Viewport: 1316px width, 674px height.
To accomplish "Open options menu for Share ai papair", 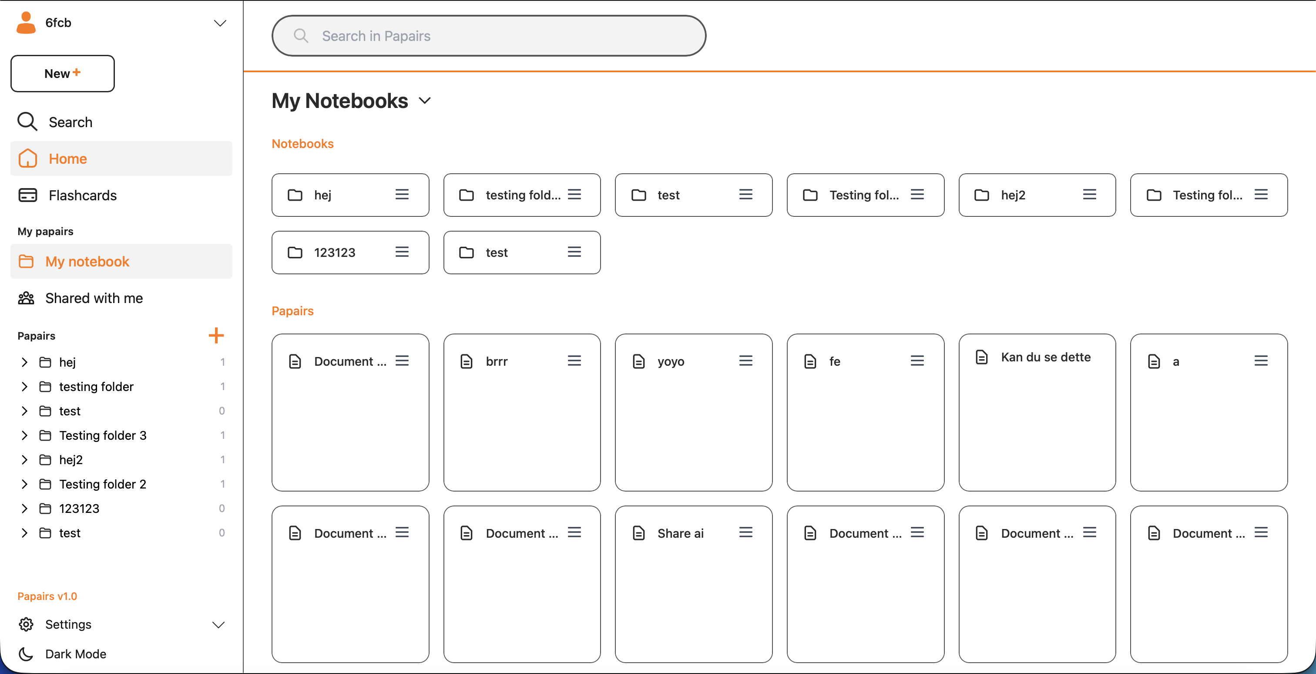I will 745,532.
